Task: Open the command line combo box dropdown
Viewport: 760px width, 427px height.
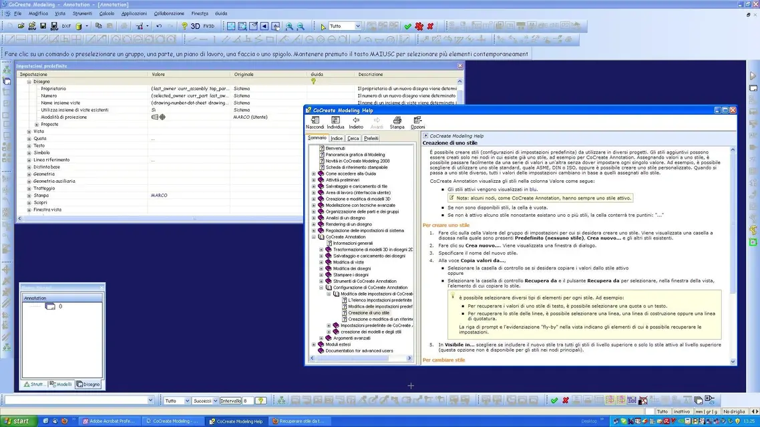Action: pos(150,400)
